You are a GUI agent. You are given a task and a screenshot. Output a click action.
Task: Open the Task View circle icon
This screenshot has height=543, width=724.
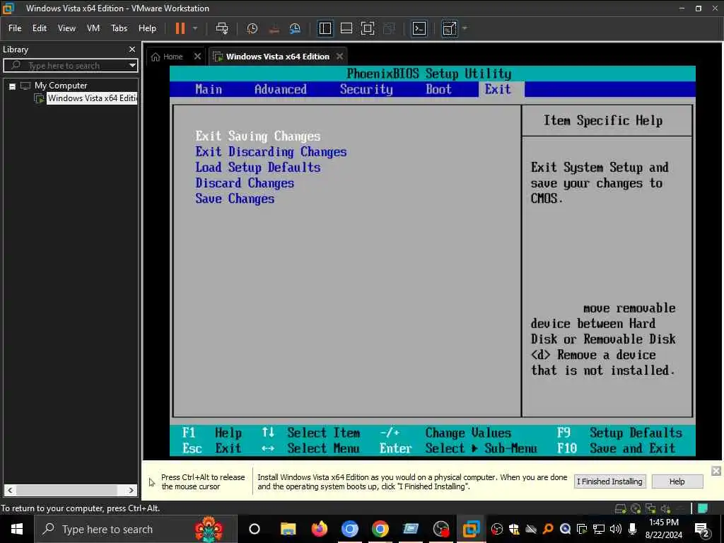click(x=255, y=529)
